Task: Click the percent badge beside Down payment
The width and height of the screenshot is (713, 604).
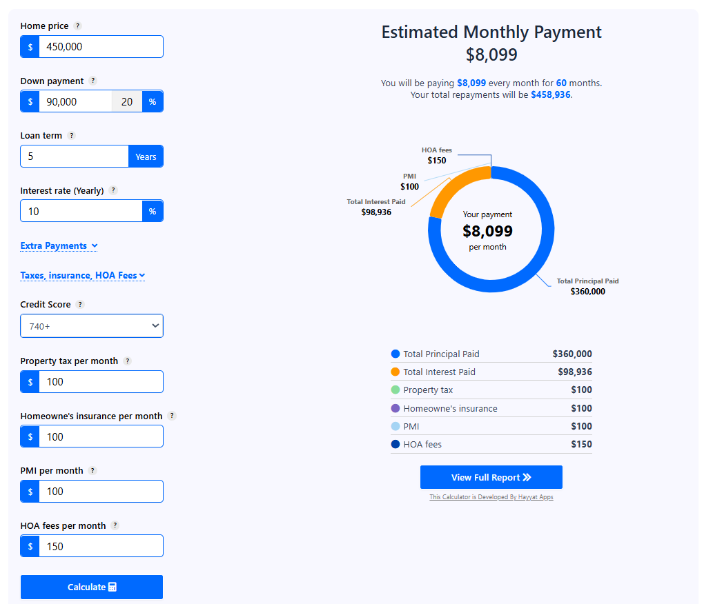Action: (153, 101)
